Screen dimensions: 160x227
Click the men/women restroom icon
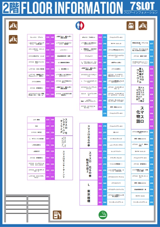[x=80, y=26]
